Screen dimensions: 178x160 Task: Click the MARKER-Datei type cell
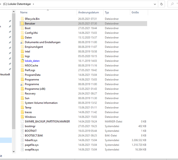[x=113, y=121]
